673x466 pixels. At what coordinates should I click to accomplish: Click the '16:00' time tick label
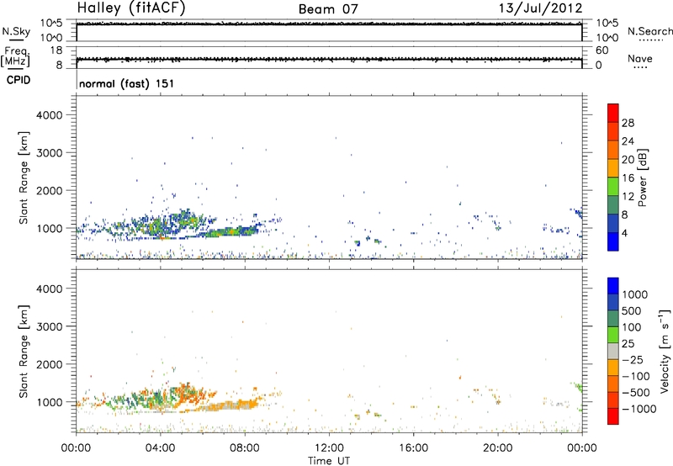413,448
